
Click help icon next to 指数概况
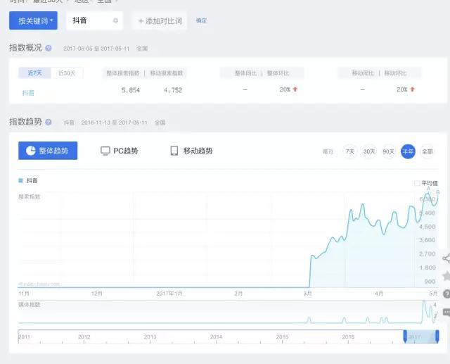click(x=49, y=49)
